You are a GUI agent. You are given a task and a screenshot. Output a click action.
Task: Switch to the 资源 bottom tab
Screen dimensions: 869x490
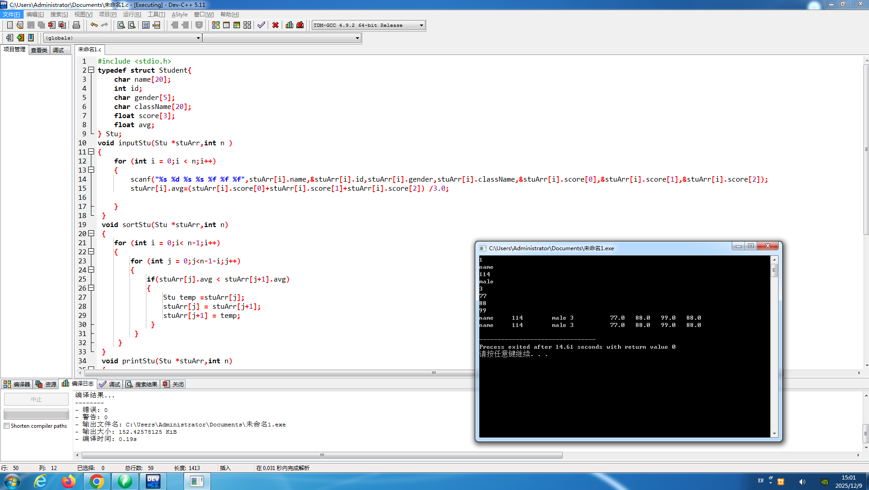pyautogui.click(x=46, y=384)
